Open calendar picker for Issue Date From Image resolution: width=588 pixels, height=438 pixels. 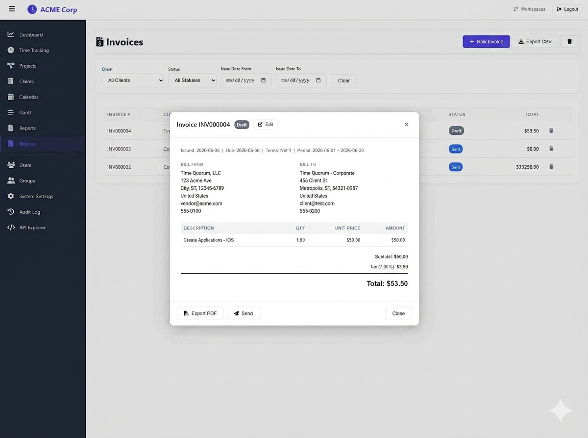263,80
